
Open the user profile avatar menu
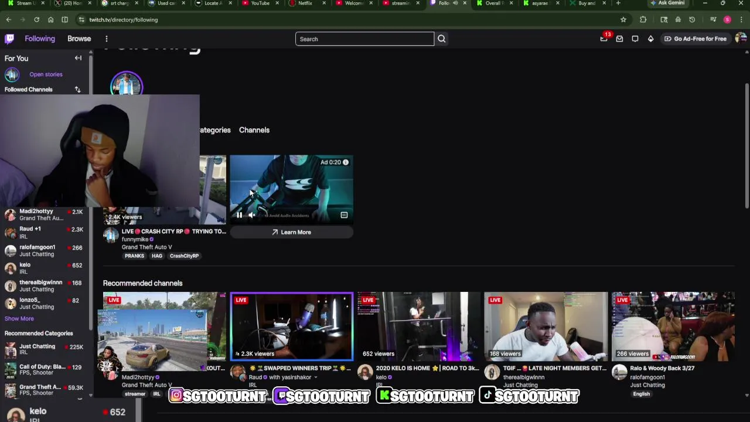(741, 39)
